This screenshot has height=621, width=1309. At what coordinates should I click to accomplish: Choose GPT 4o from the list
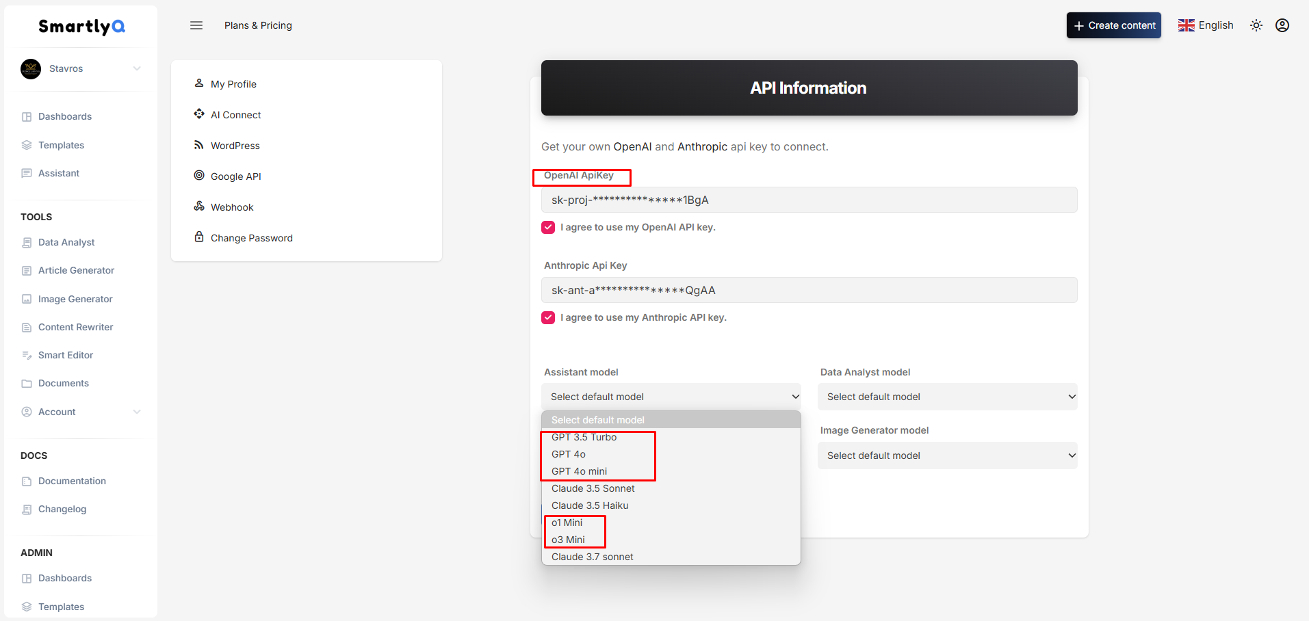tap(671, 454)
